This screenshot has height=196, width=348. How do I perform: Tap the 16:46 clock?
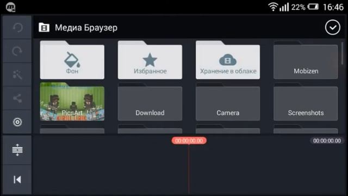333,7
